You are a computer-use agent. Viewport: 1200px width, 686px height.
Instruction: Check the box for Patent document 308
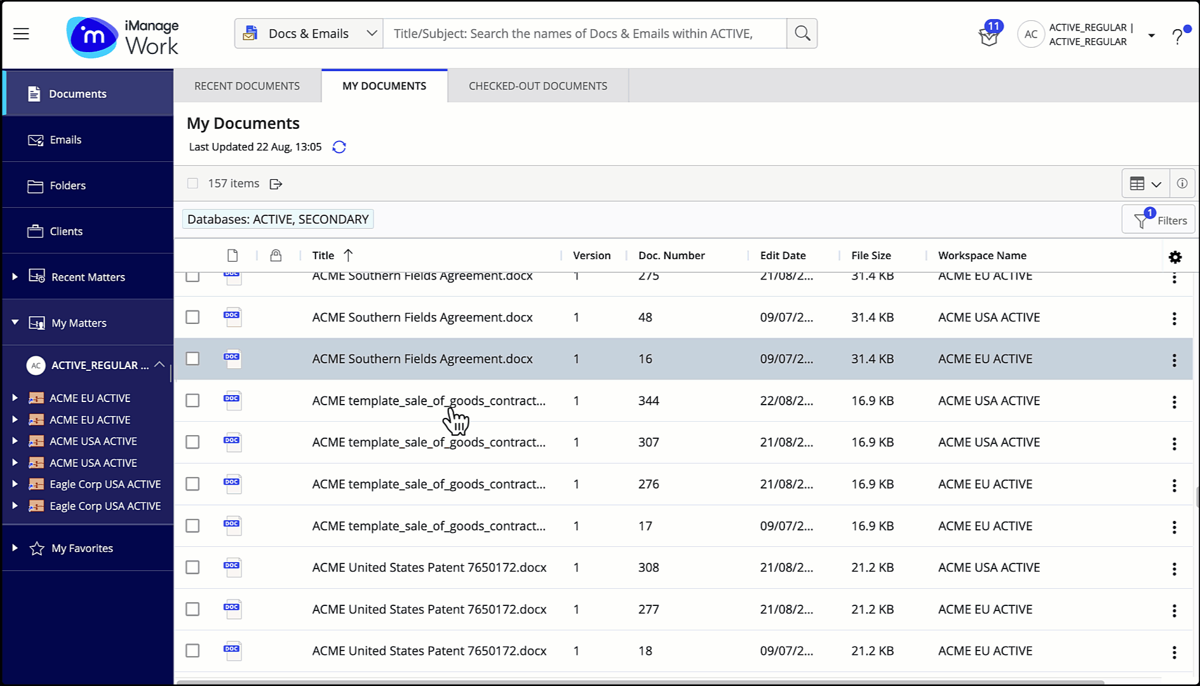pyautogui.click(x=192, y=567)
